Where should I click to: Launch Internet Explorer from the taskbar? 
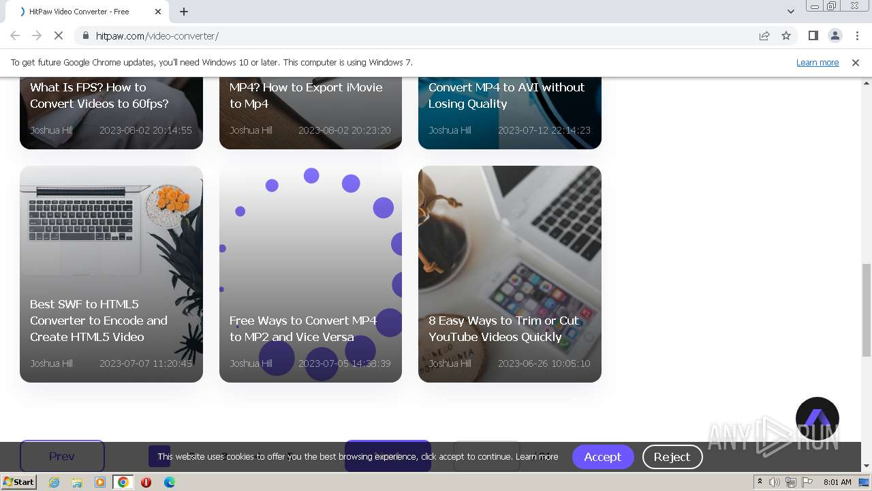coord(54,482)
